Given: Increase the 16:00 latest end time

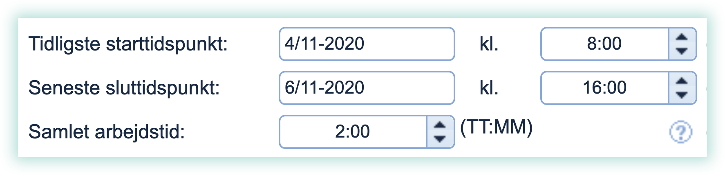Looking at the screenshot, I should click(681, 81).
